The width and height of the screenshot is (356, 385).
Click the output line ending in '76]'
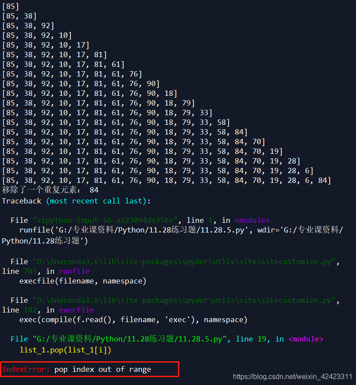(x=72, y=74)
